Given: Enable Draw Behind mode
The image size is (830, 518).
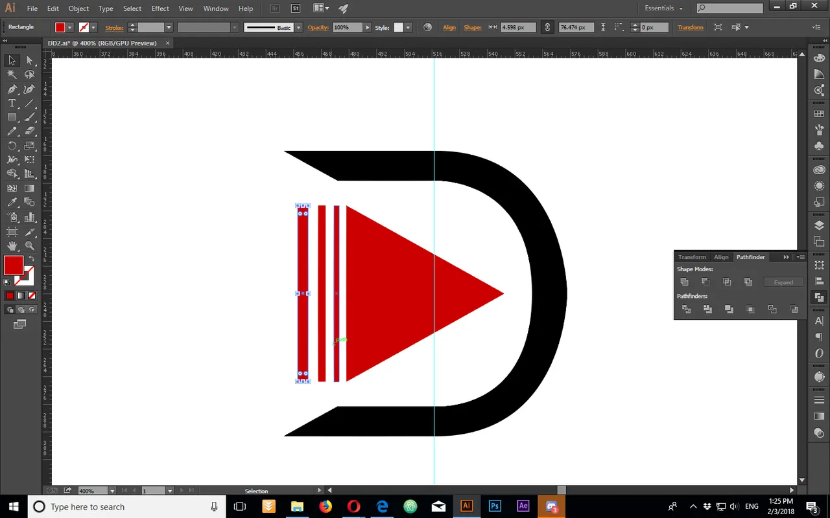Looking at the screenshot, I should point(21,310).
